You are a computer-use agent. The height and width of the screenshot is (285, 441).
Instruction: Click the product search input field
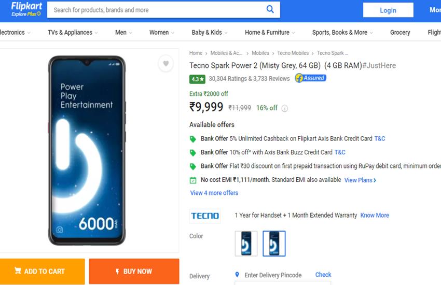point(156,10)
